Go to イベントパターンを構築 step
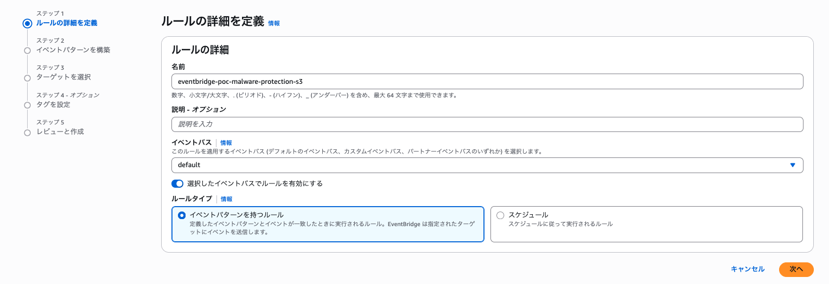The height and width of the screenshot is (284, 829). point(73,50)
